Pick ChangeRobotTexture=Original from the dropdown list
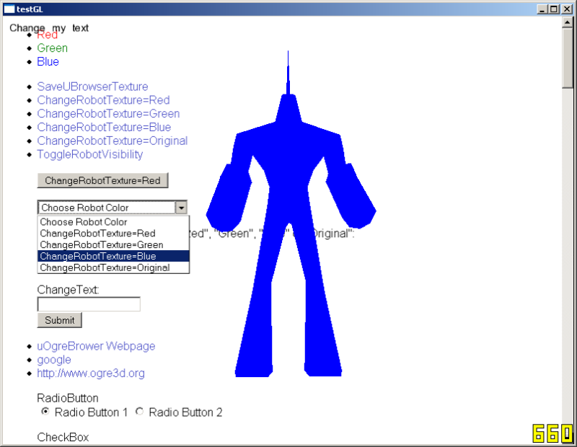The image size is (577, 447). (x=114, y=267)
